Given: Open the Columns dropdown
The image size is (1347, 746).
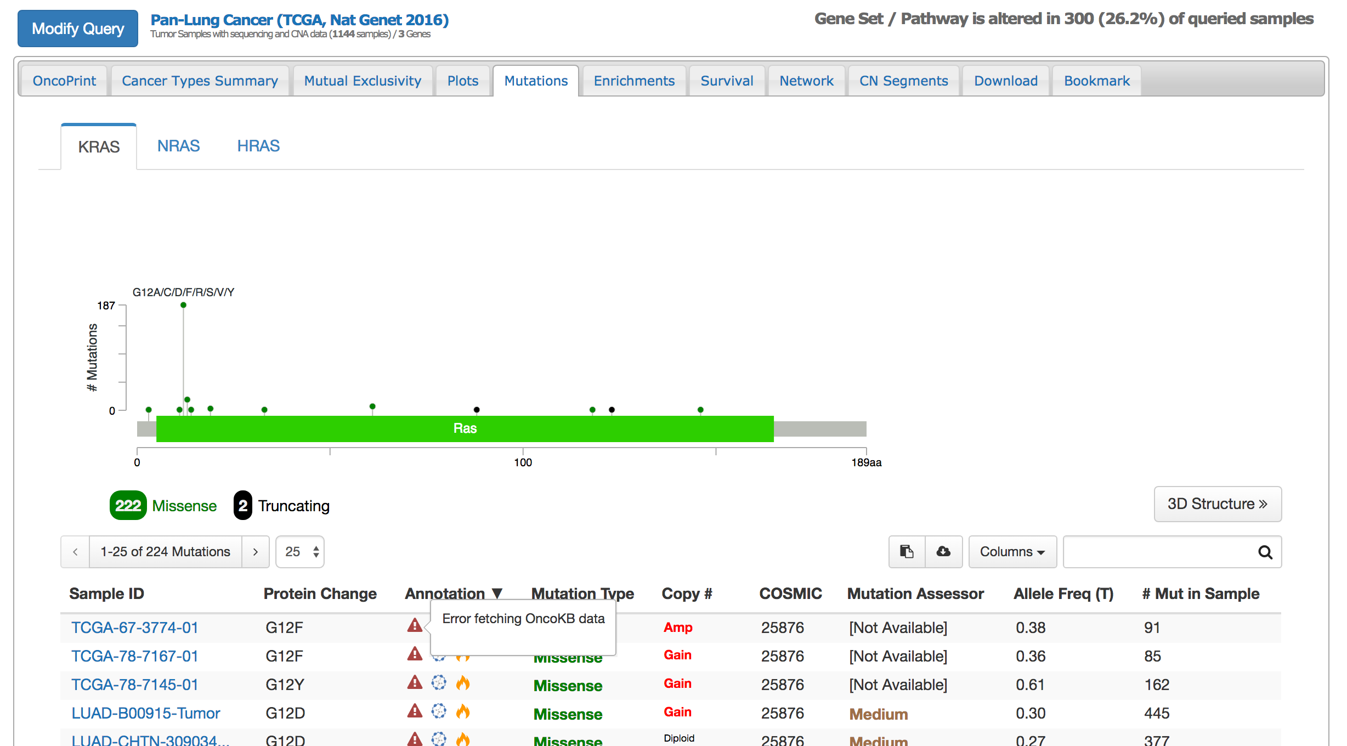Looking at the screenshot, I should [1012, 552].
